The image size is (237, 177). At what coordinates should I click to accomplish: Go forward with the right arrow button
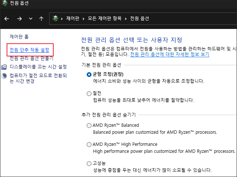point(19,19)
